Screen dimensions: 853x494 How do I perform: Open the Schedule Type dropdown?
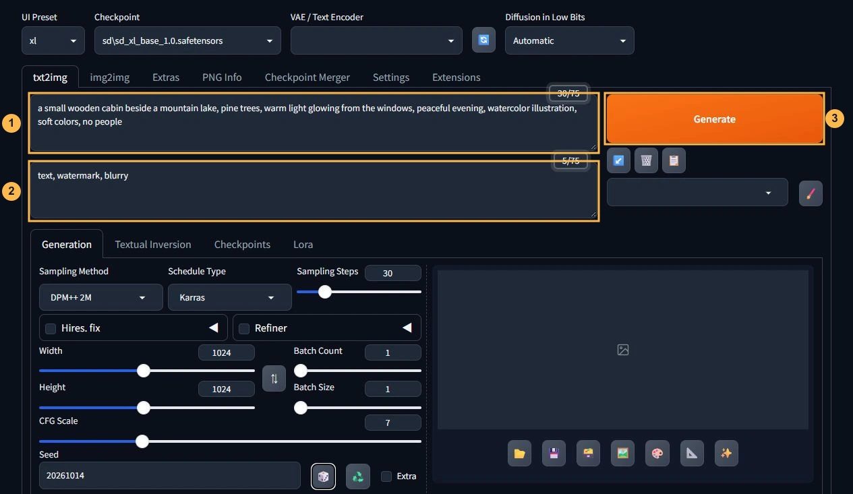tap(230, 297)
